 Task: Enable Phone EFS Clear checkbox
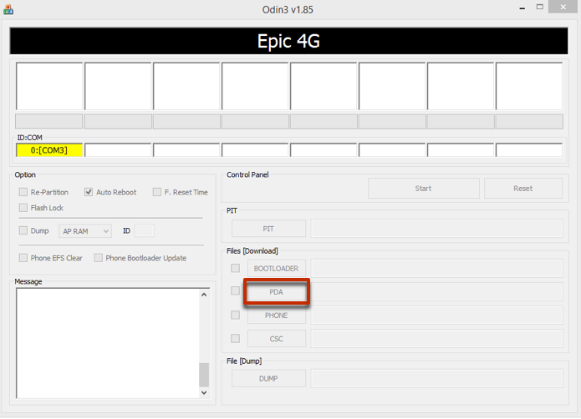coord(23,258)
